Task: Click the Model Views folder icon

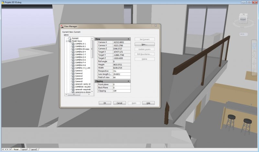Action: click(70, 41)
